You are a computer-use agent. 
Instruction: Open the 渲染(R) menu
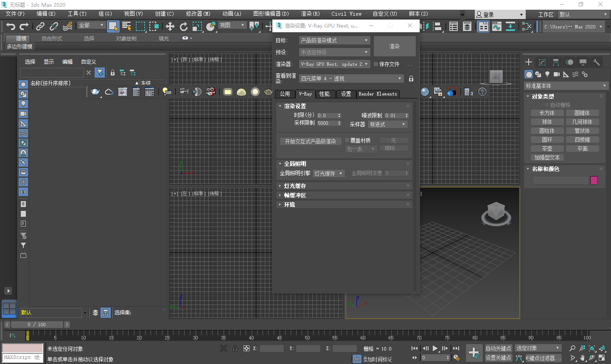(310, 14)
